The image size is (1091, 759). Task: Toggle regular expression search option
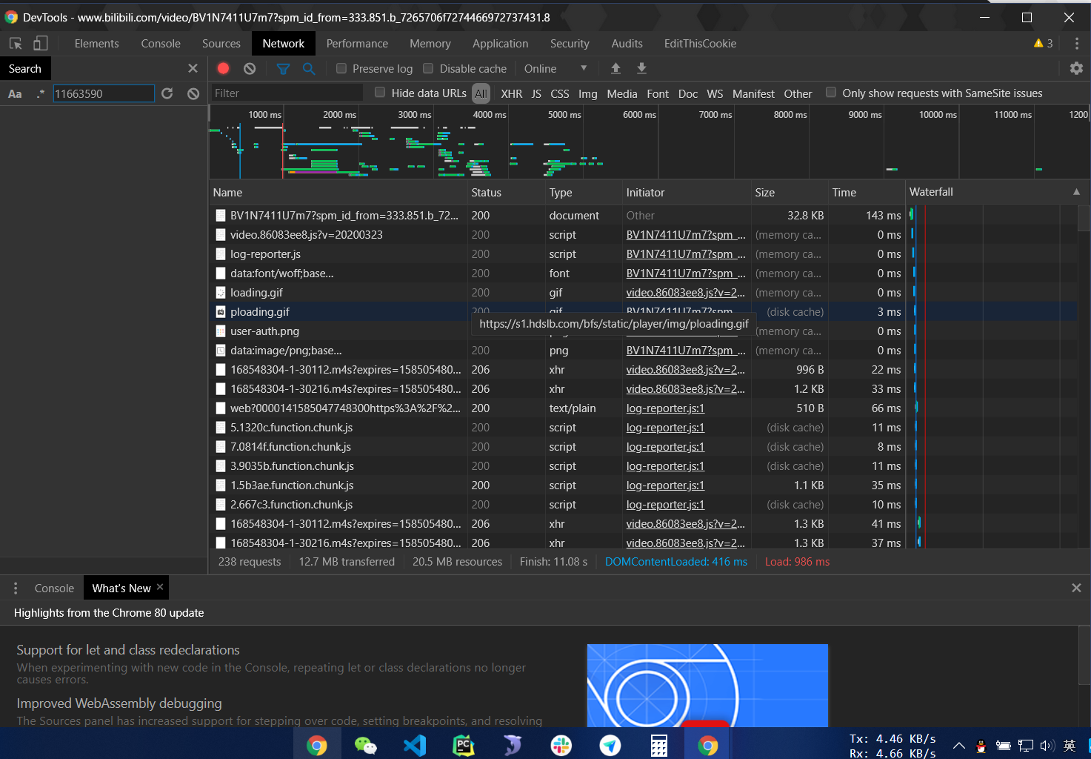click(41, 93)
